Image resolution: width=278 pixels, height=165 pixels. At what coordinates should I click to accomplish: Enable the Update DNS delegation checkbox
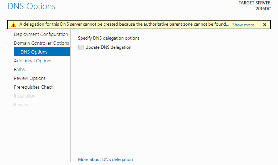[81, 47]
